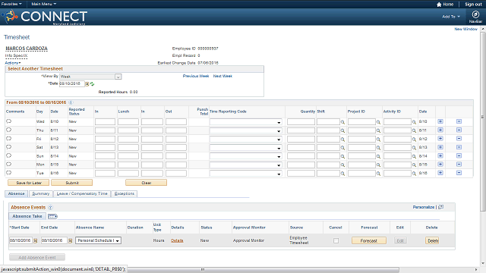
Task: Switch to the Summary tab
Action: (40, 194)
